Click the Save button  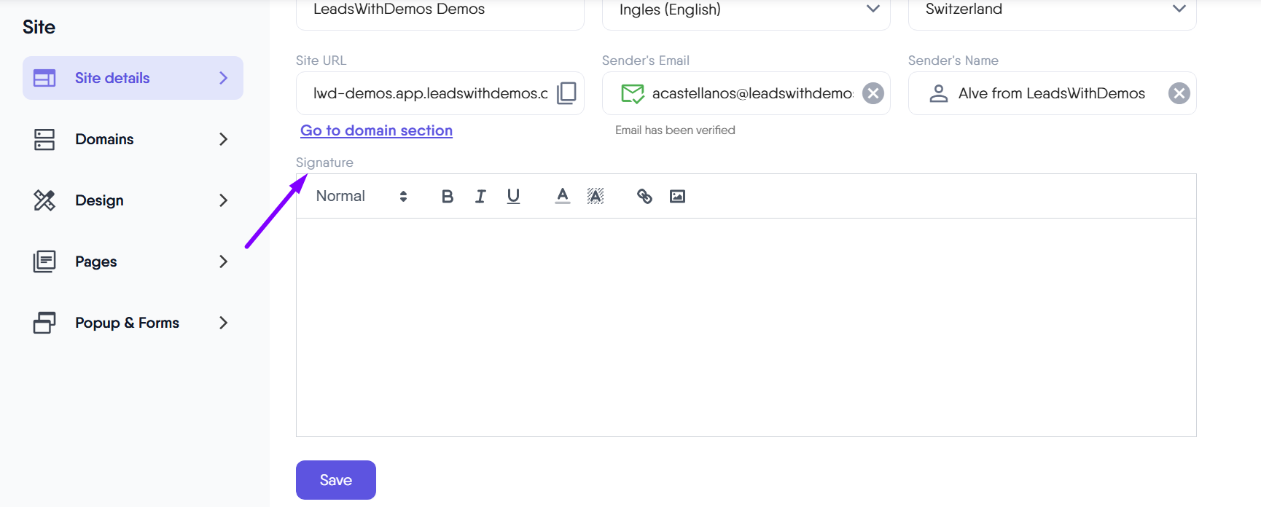click(335, 480)
